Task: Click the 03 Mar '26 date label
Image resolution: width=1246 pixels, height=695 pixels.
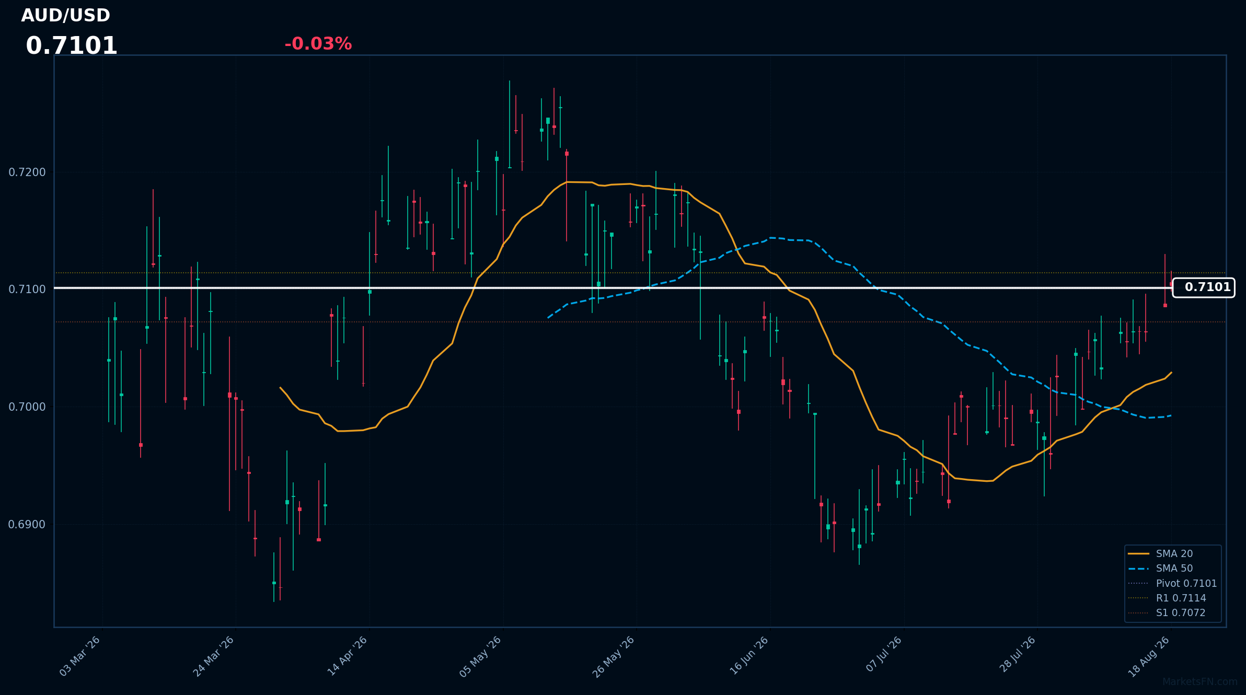Action: point(80,656)
